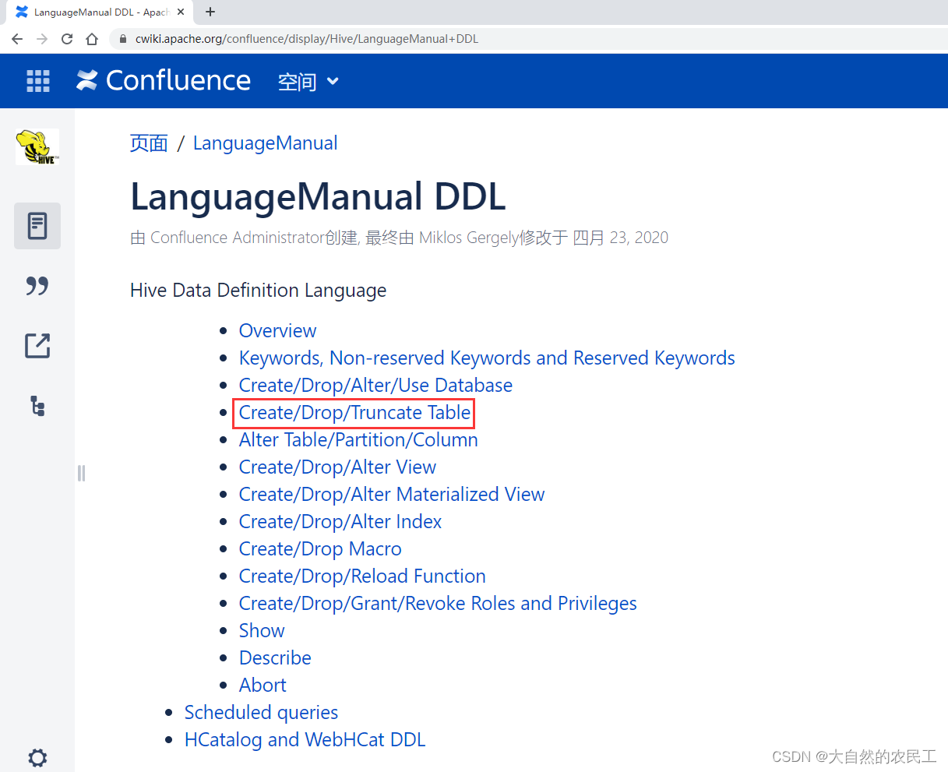948x772 pixels.
Task: Open the Create/Drop/Alter View link
Action: [337, 467]
